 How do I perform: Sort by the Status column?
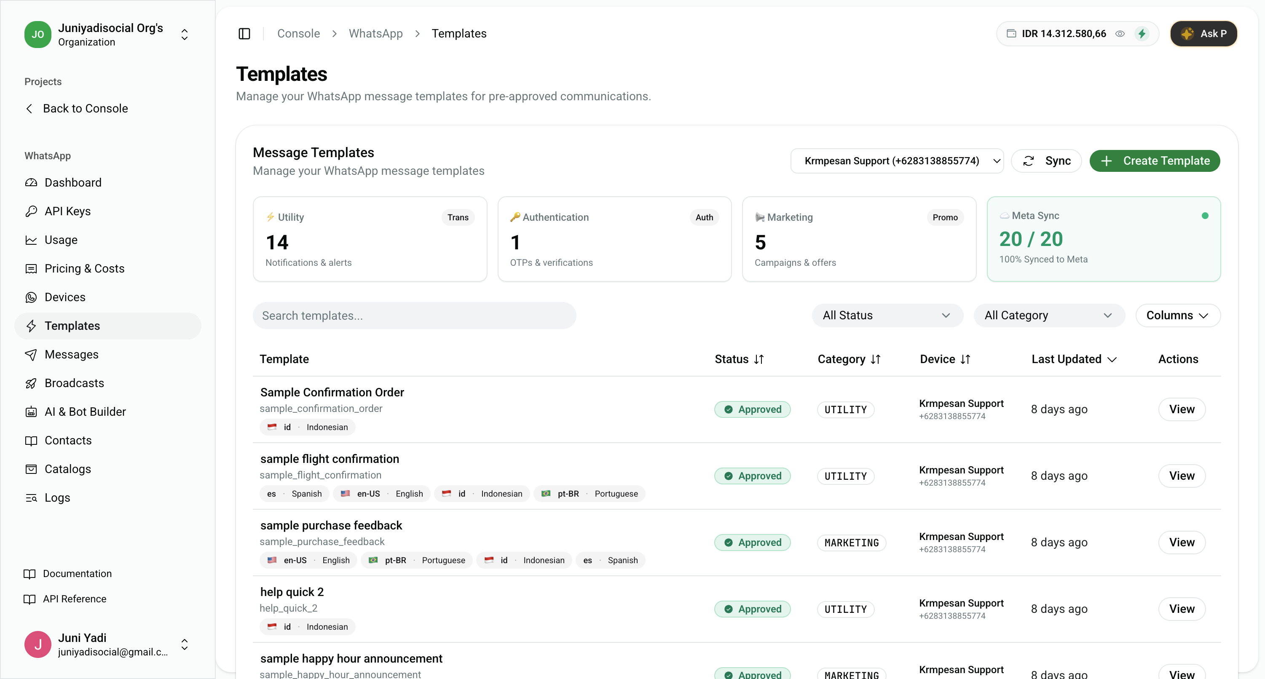click(x=739, y=359)
